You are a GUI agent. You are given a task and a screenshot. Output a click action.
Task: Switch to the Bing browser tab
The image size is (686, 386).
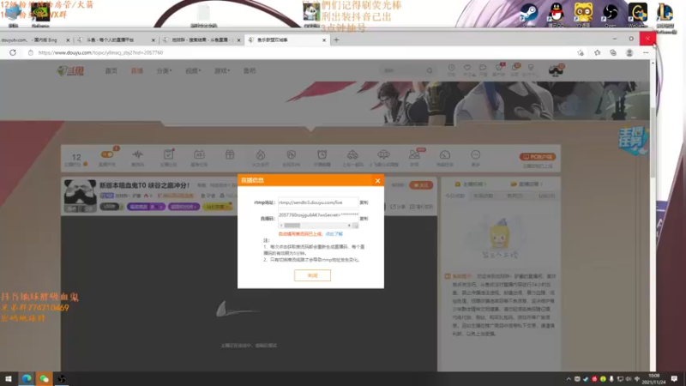[x=35, y=39]
